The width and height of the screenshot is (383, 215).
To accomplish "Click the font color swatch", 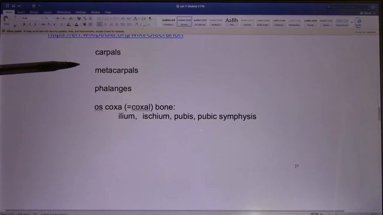I will point(77,24).
